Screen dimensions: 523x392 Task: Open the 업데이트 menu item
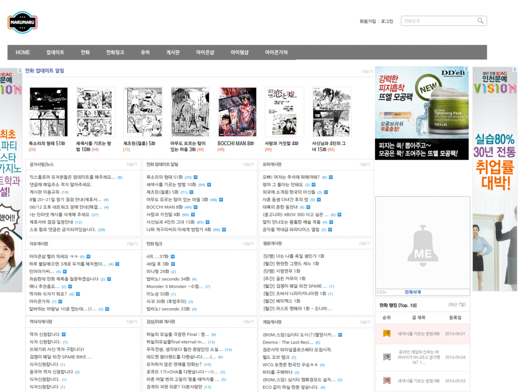pyautogui.click(x=55, y=53)
